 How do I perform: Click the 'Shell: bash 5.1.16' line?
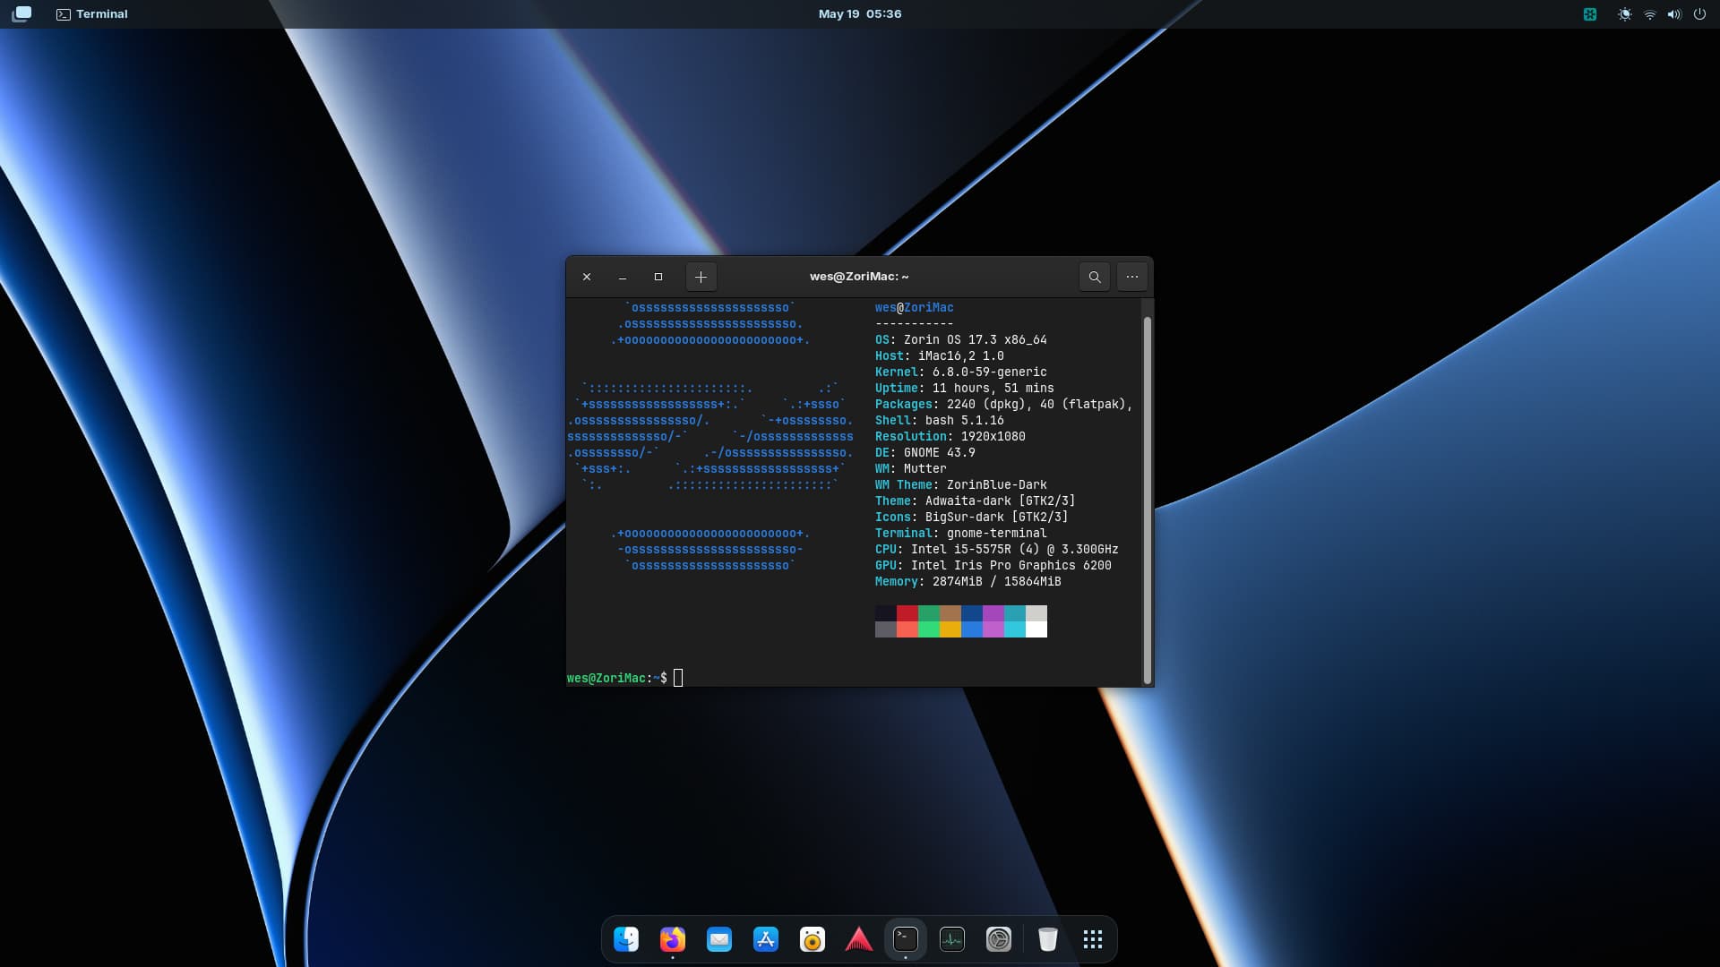click(x=940, y=420)
